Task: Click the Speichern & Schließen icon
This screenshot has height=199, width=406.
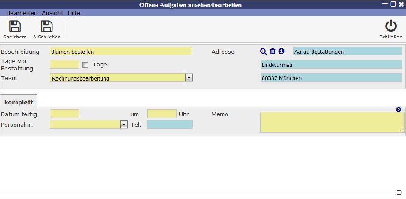Action: pos(47,26)
